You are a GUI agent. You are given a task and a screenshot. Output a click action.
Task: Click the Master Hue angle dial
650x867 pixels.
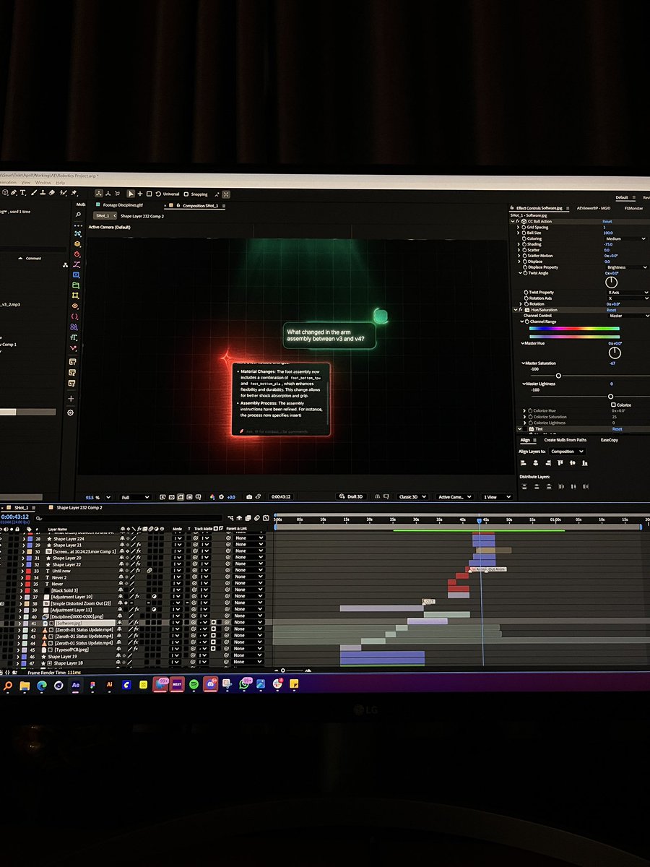(x=615, y=353)
